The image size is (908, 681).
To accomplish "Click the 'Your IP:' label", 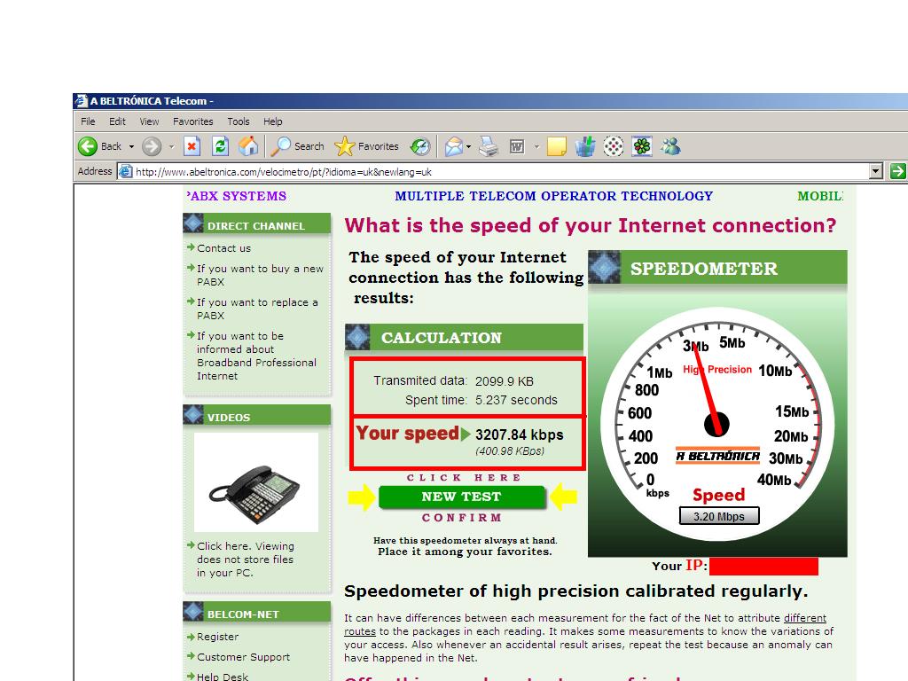I will 680,566.
